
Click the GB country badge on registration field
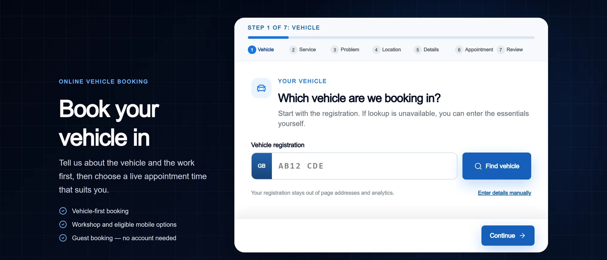262,166
